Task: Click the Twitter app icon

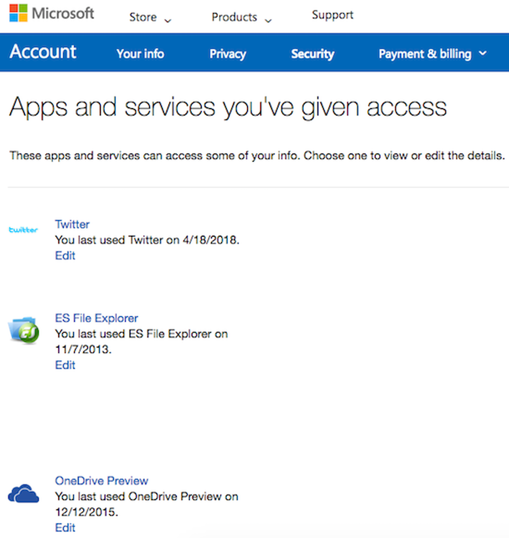Action: tap(23, 230)
